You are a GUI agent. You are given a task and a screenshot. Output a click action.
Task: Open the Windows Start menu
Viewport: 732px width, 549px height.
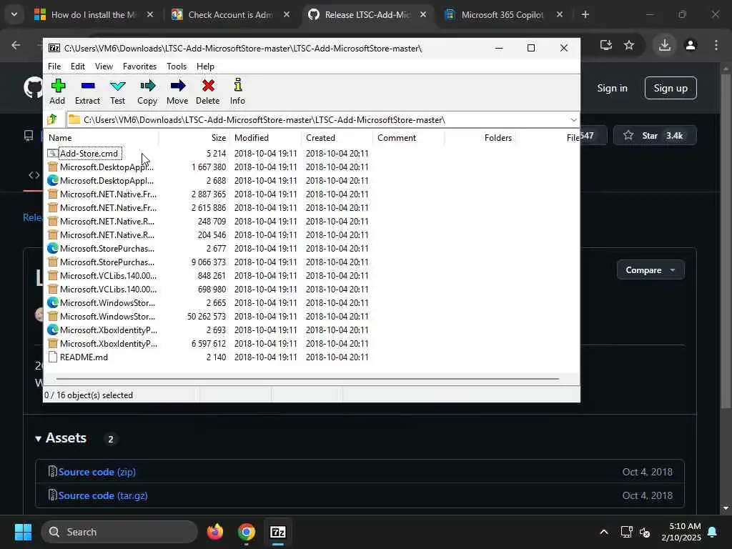click(23, 532)
